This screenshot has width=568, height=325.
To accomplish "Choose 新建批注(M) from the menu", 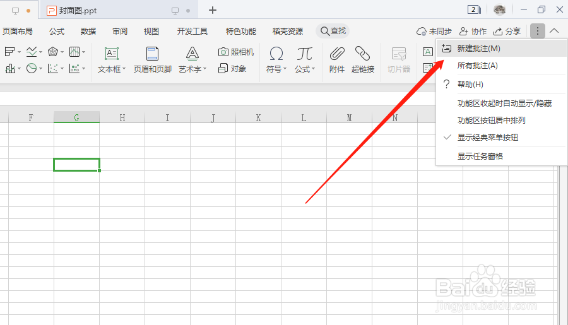I will point(501,49).
